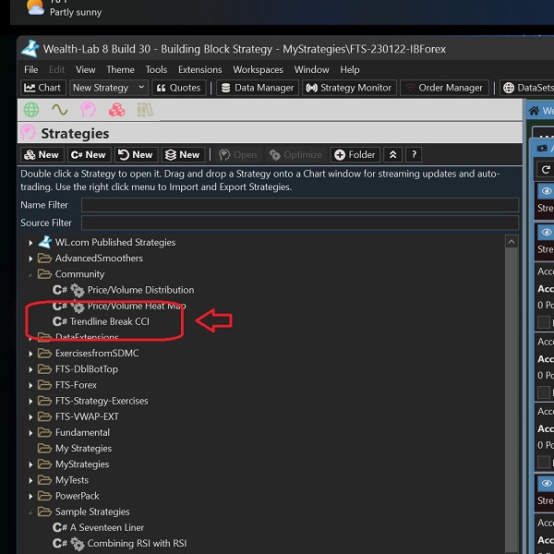Open the Quotes window
Image resolution: width=554 pixels, height=554 pixels.
(179, 88)
